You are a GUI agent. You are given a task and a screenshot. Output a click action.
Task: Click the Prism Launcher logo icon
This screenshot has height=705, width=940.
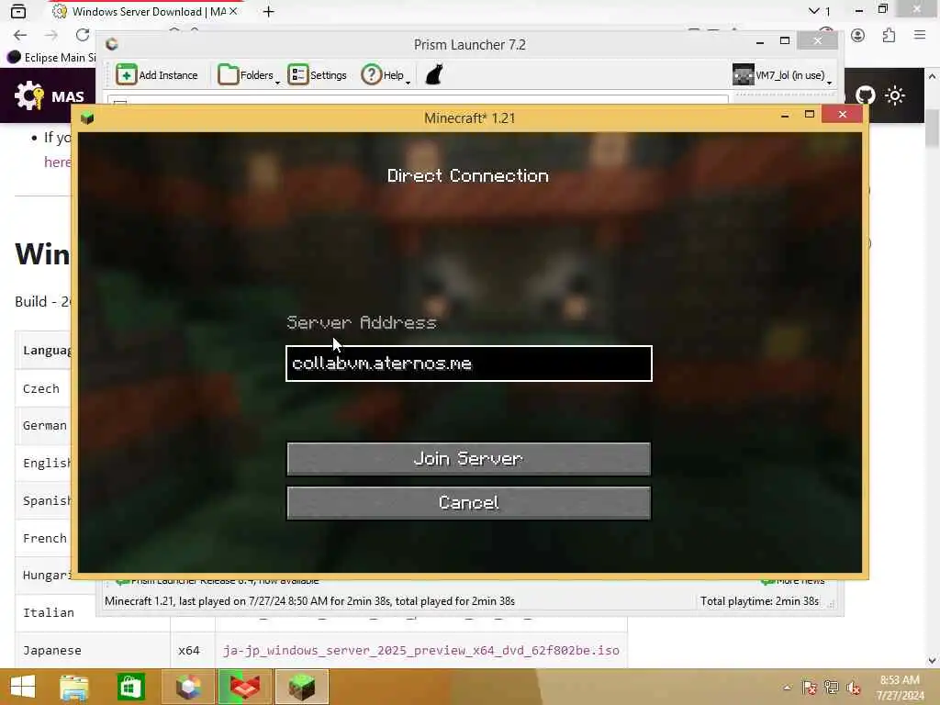111,44
